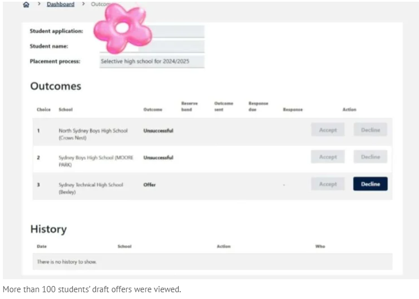Click the home icon in the breadcrumb
The width and height of the screenshot is (419, 299).
coord(26,5)
